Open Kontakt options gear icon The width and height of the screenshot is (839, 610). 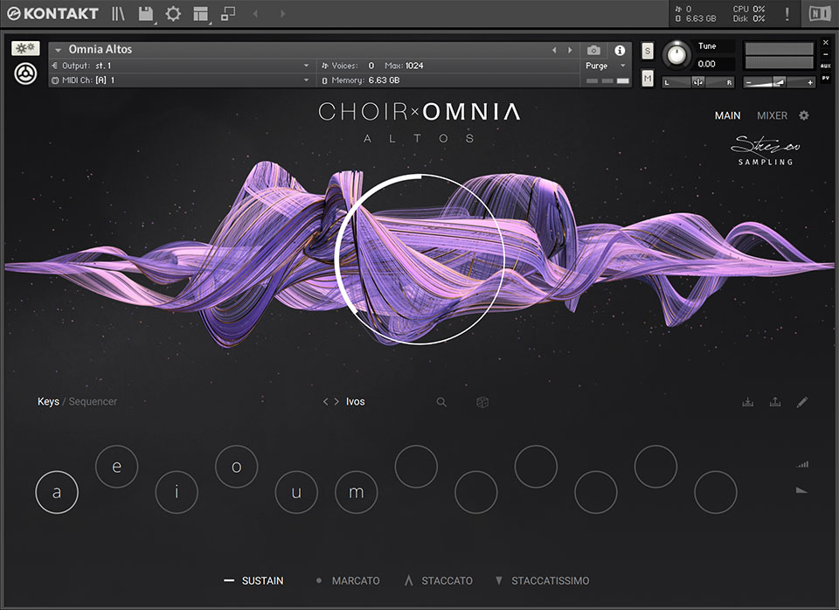click(x=173, y=13)
